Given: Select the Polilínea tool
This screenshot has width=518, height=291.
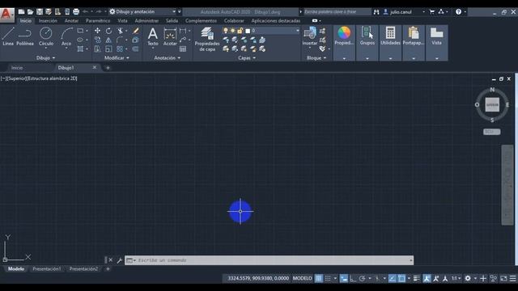Looking at the screenshot, I should (x=25, y=36).
